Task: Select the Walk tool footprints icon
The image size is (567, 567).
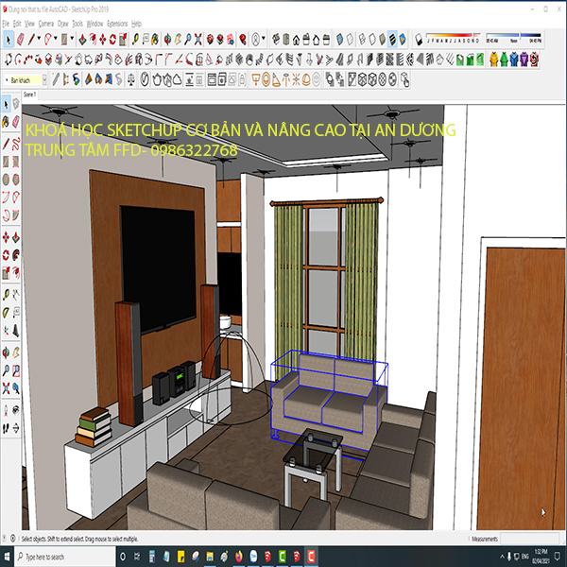Action: tap(6, 428)
